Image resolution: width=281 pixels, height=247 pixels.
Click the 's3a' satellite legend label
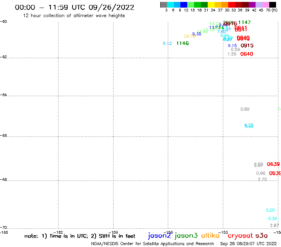[261, 236]
